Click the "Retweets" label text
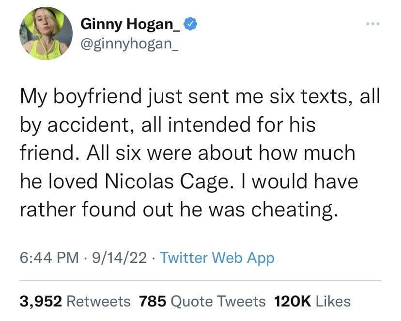This screenshot has width=401, height=321. point(98,301)
